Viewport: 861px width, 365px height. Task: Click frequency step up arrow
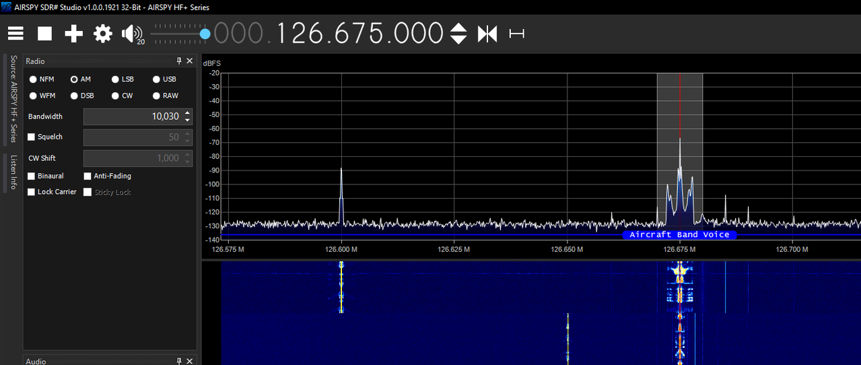(x=458, y=27)
